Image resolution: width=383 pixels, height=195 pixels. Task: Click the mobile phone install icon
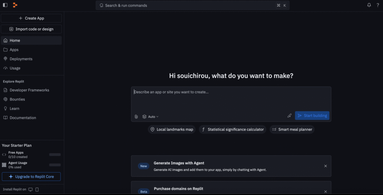[x=37, y=189]
